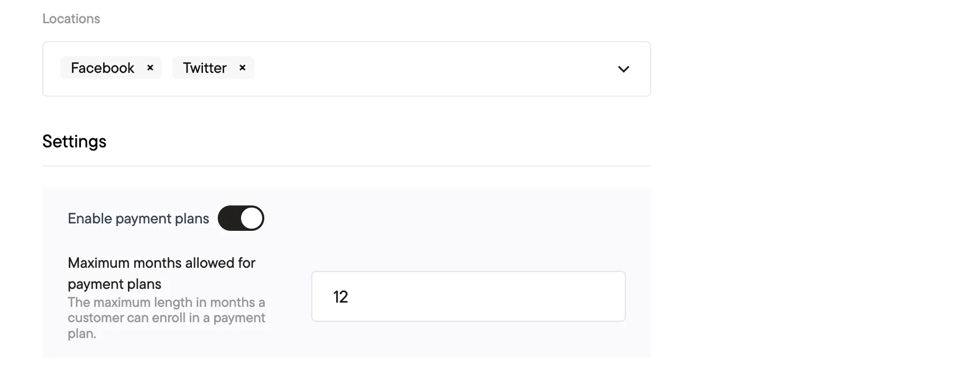Click the Settings section heading
Viewport: 980px width, 375px height.
coord(75,141)
